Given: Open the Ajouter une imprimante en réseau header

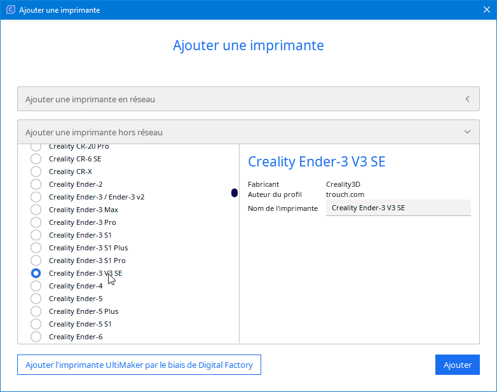Looking at the screenshot, I should click(x=248, y=99).
